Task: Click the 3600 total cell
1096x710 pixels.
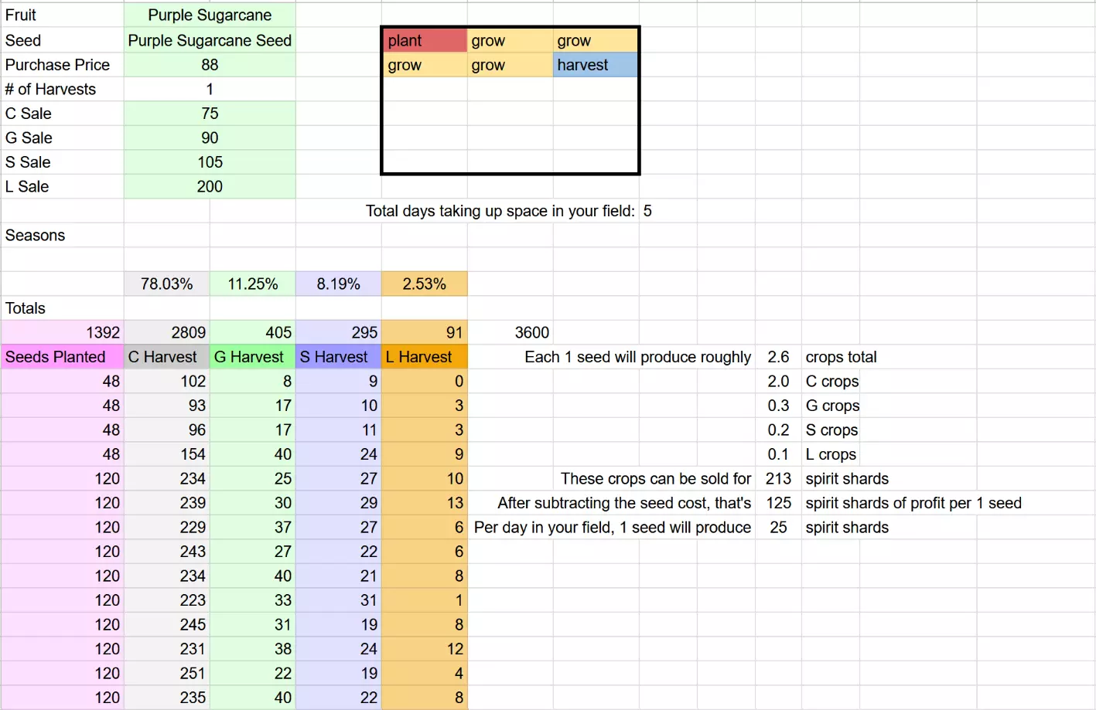Action: [x=532, y=332]
